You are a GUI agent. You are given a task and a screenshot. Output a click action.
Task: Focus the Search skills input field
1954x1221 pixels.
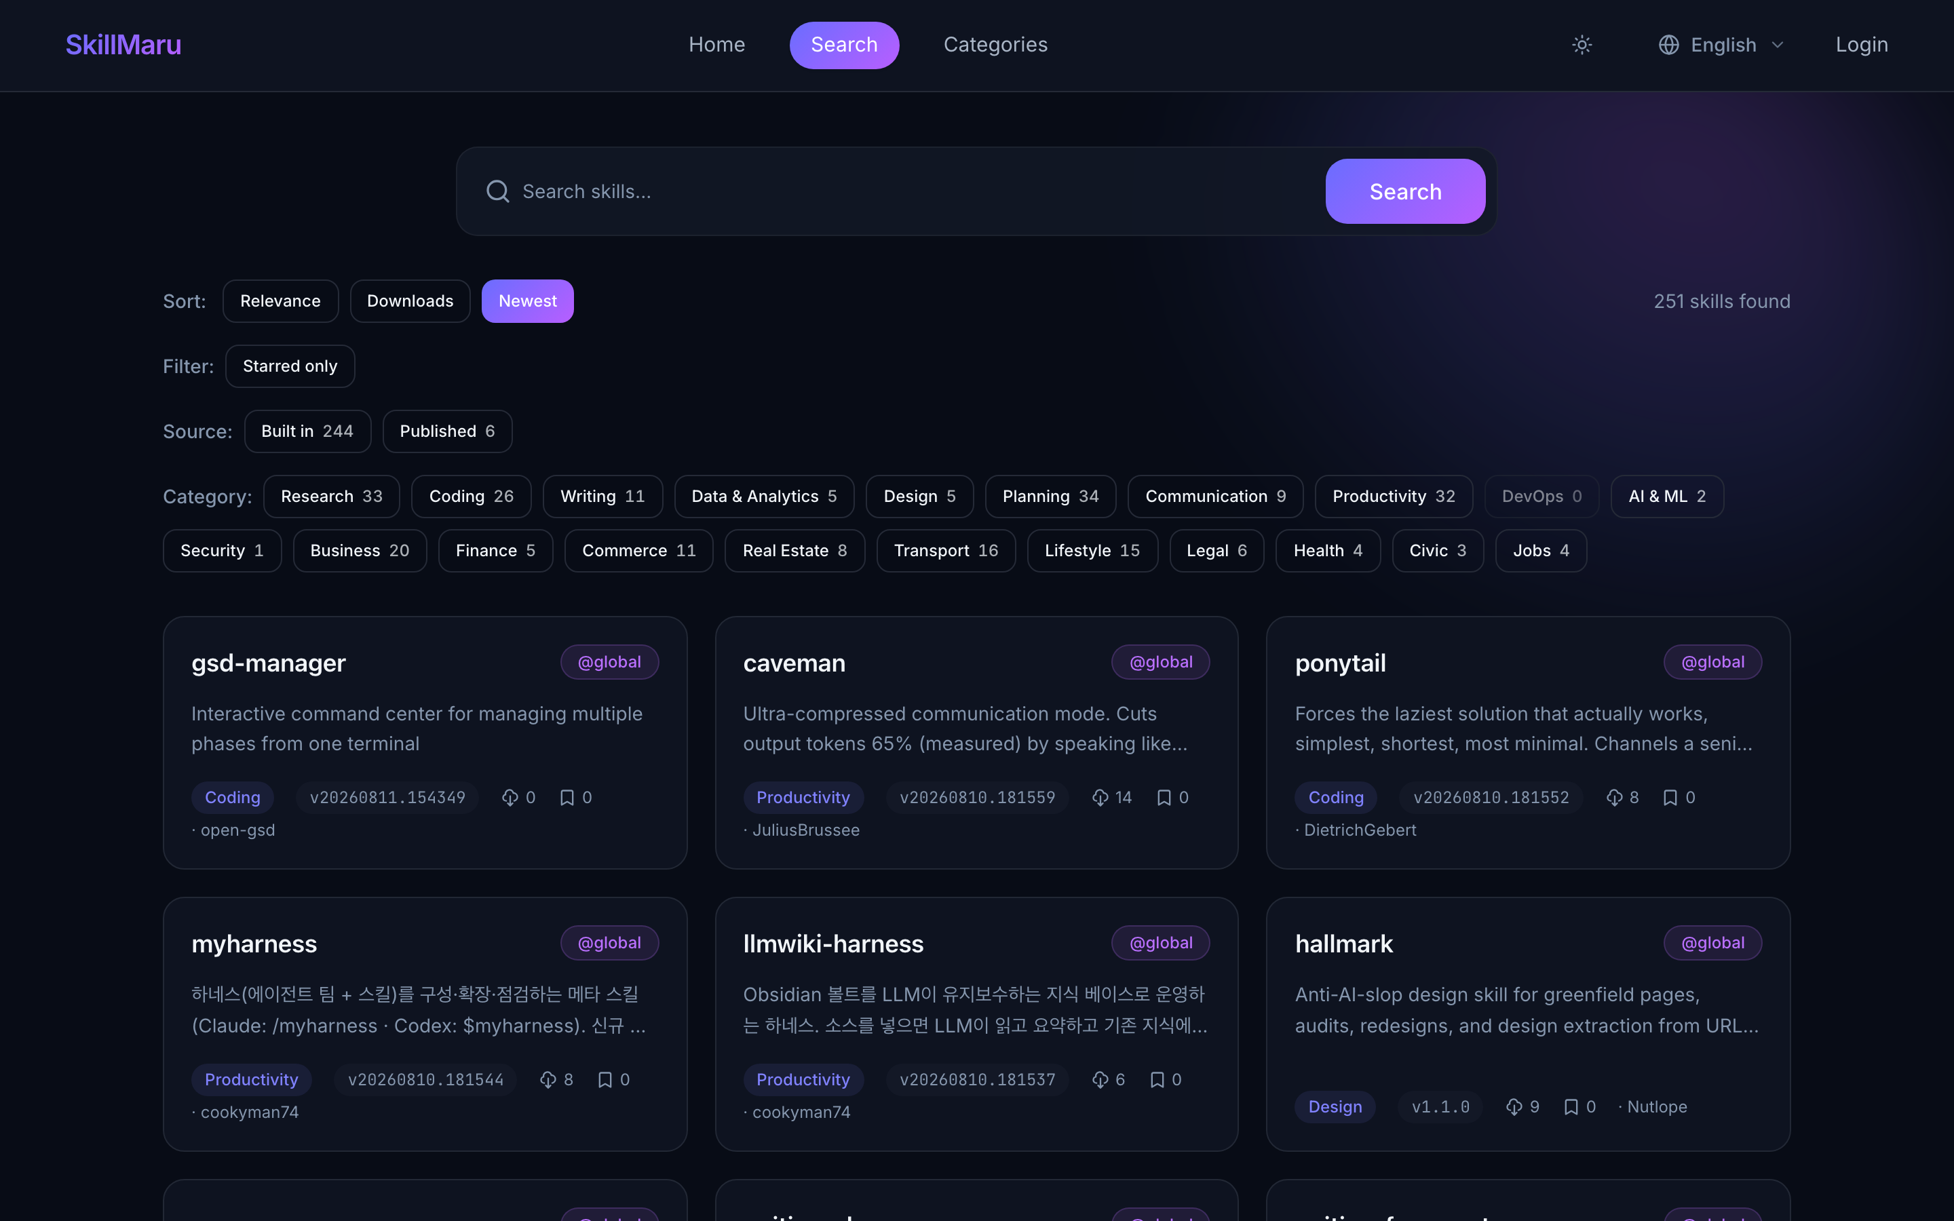917,191
